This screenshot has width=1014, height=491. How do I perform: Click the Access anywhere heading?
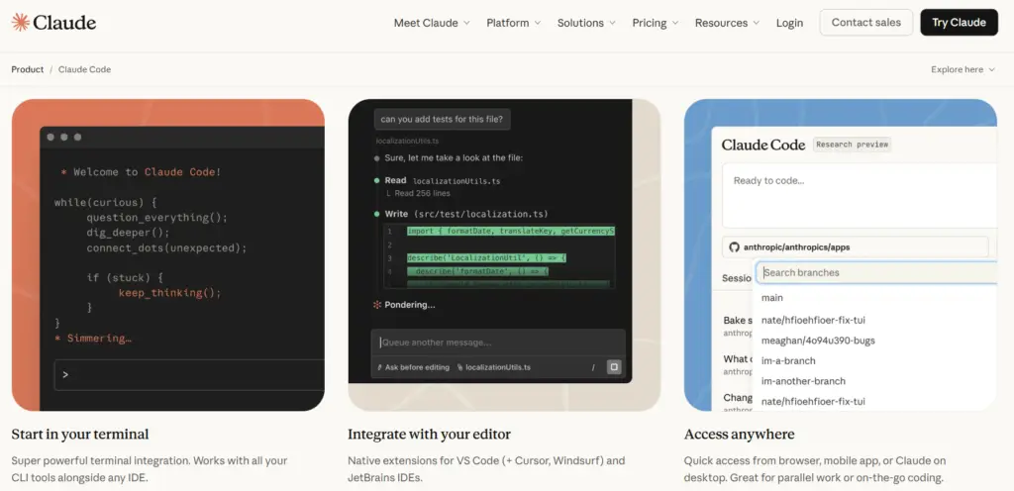click(x=739, y=435)
